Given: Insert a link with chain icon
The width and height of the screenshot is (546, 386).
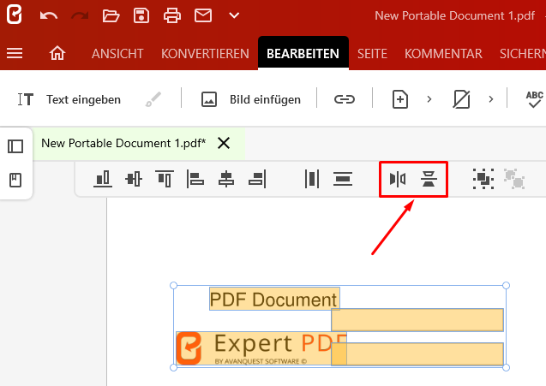Looking at the screenshot, I should 345,99.
